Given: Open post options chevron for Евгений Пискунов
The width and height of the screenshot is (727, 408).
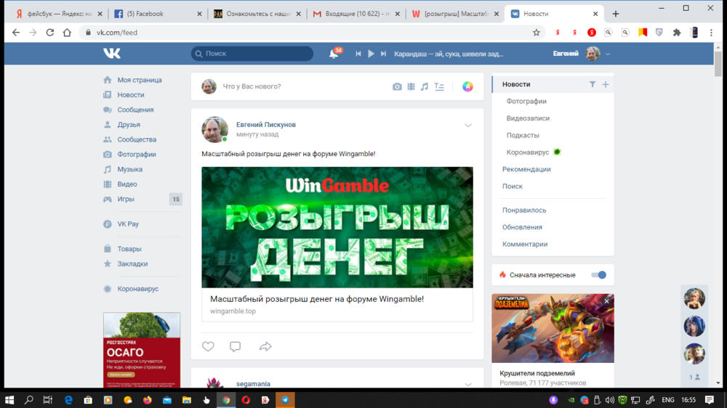Looking at the screenshot, I should 468,126.
